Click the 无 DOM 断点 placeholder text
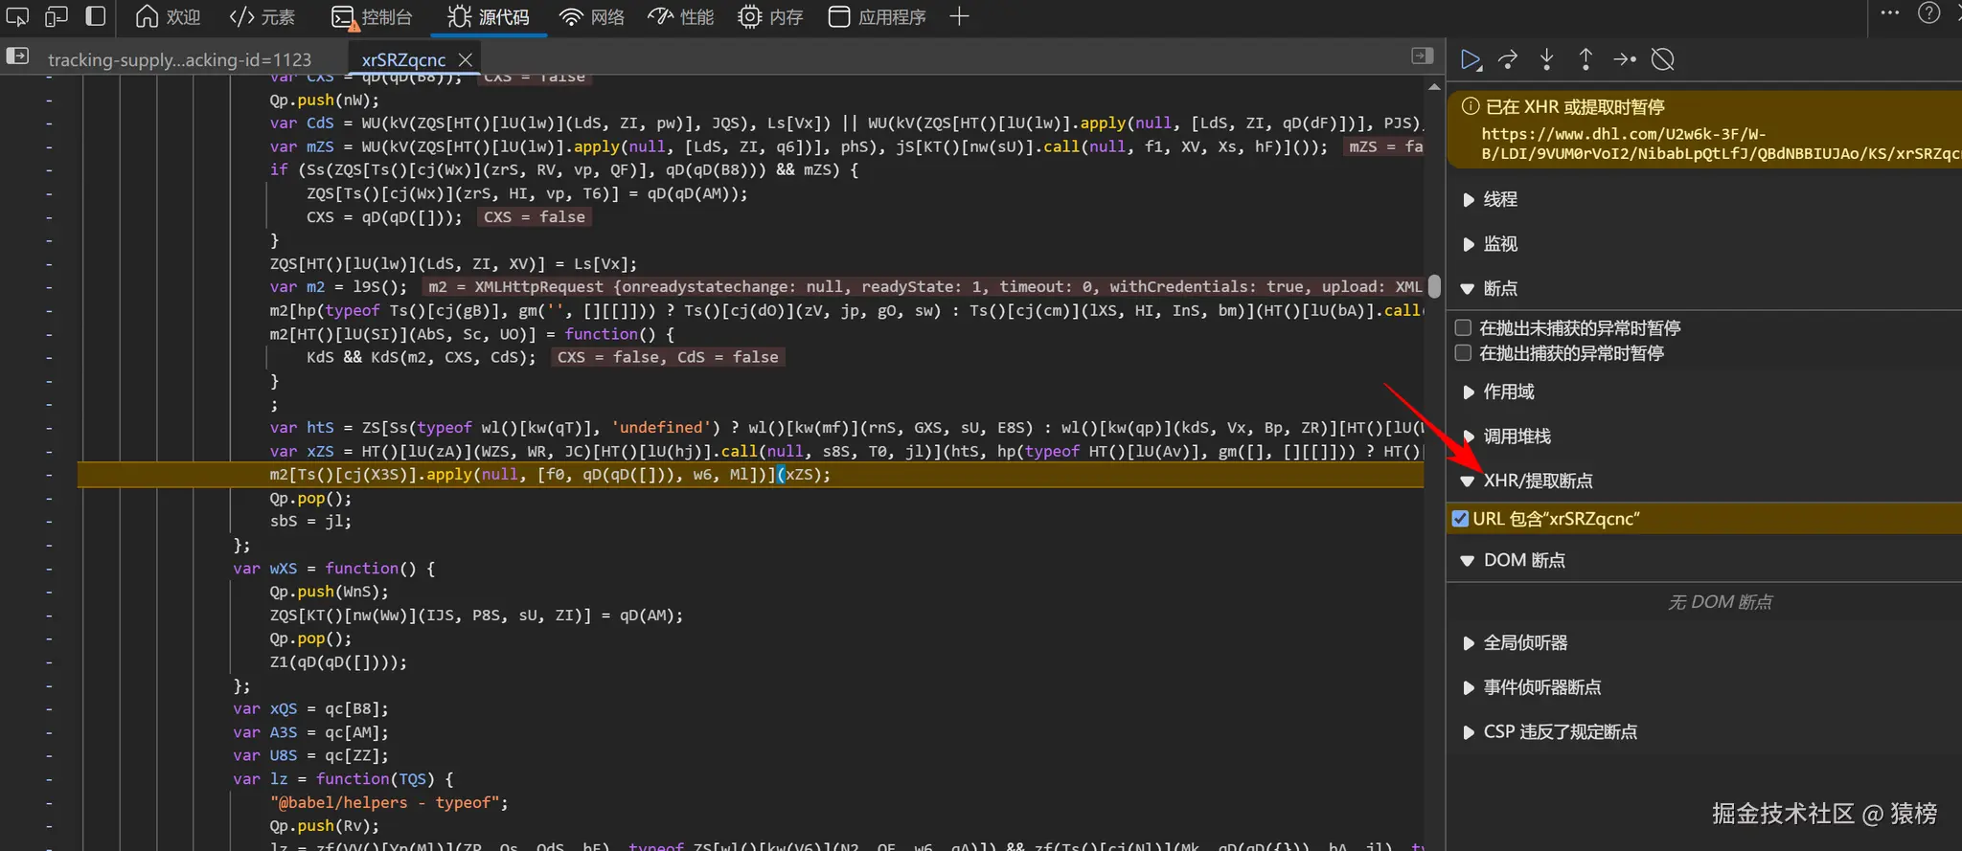The height and width of the screenshot is (851, 1962). (x=1720, y=602)
